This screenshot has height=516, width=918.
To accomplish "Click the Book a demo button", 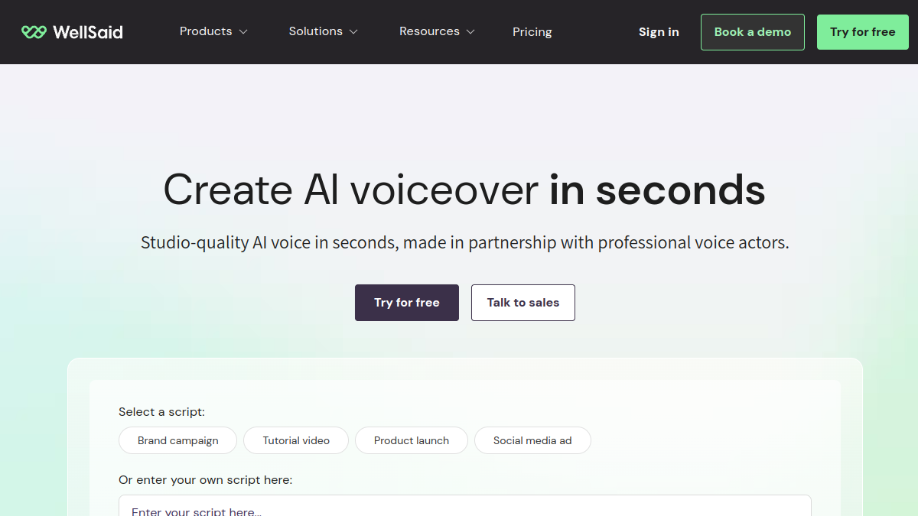I will pos(753,32).
